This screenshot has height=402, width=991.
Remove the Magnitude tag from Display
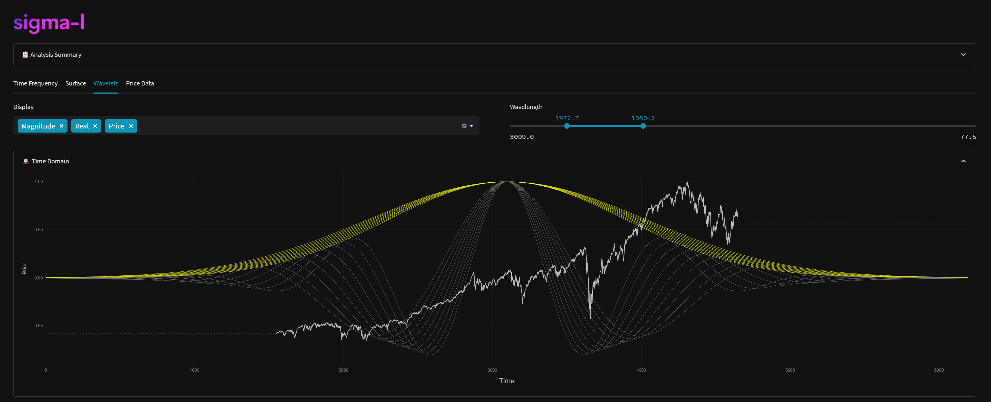click(62, 126)
